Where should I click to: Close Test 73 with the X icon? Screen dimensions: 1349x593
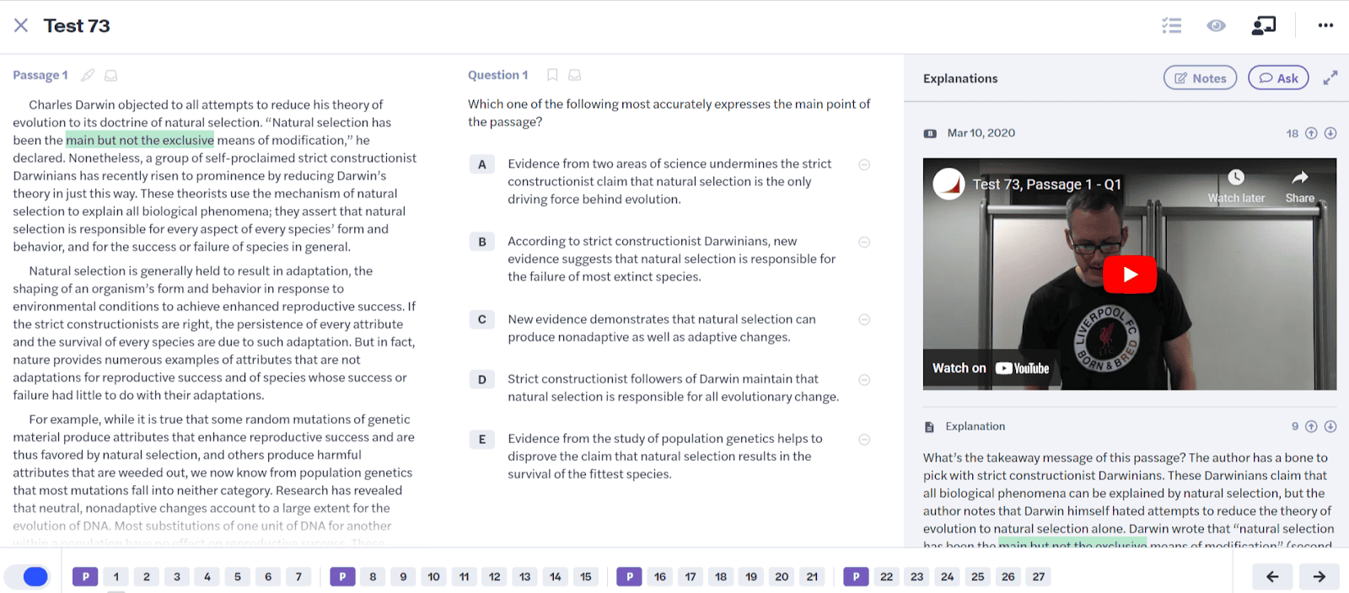point(21,25)
